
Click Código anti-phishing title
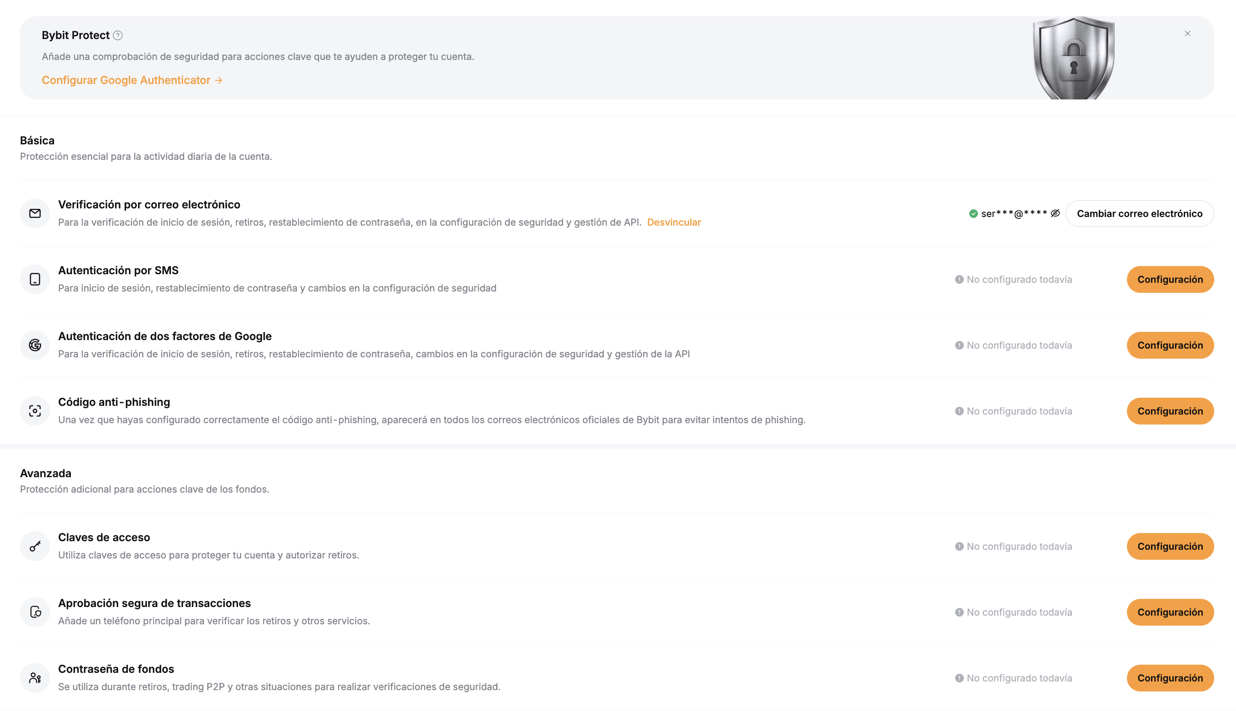point(114,402)
